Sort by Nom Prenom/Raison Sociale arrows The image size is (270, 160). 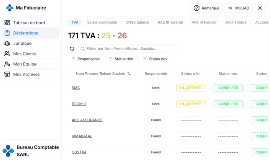point(129,73)
